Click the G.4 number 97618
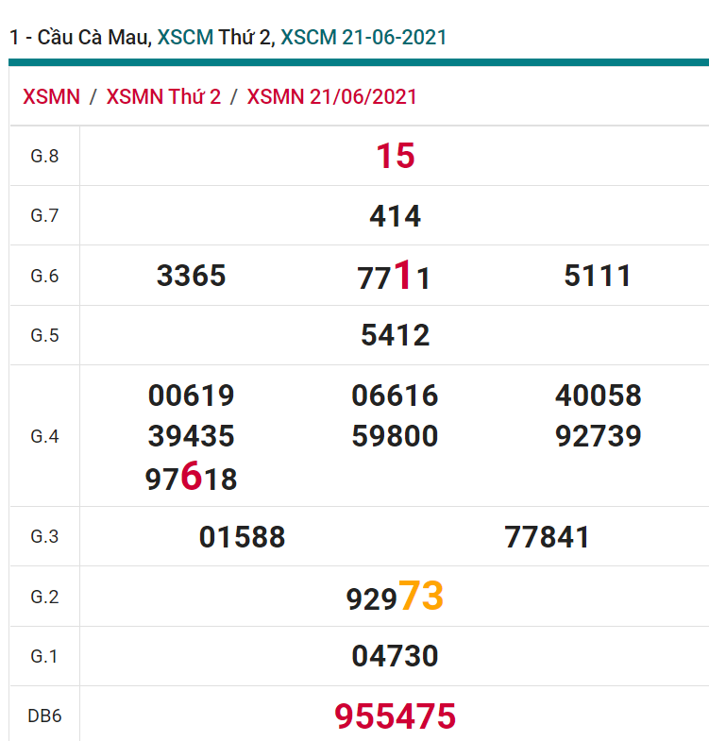 192,479
